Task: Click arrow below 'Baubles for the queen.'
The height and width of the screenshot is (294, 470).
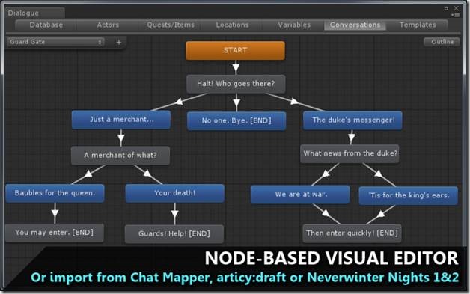Action: [55, 213]
